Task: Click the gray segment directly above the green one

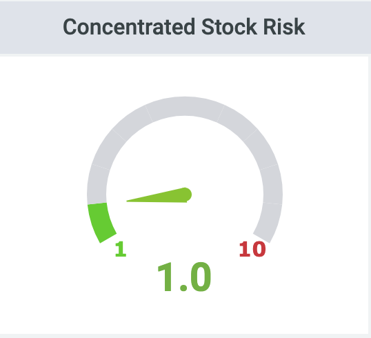Action: 97,184
